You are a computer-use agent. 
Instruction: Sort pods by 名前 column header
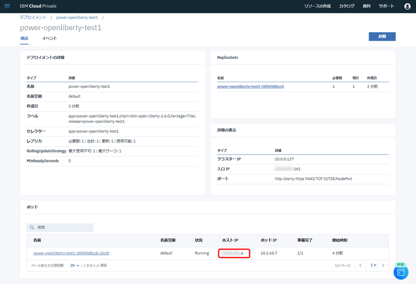coord(37,240)
